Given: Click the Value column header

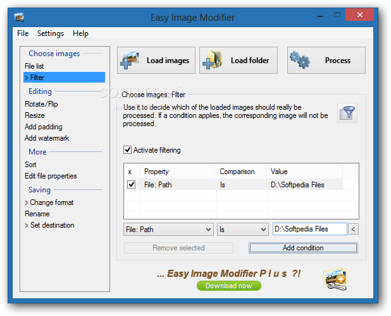Looking at the screenshot, I should [305, 172].
